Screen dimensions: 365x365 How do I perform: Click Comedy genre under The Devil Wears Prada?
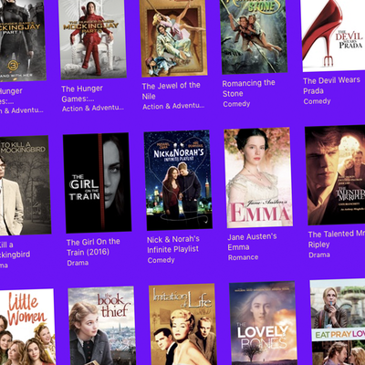tap(317, 101)
